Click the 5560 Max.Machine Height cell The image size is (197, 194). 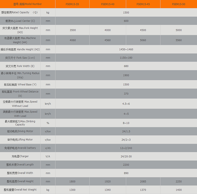click(x=179, y=40)
